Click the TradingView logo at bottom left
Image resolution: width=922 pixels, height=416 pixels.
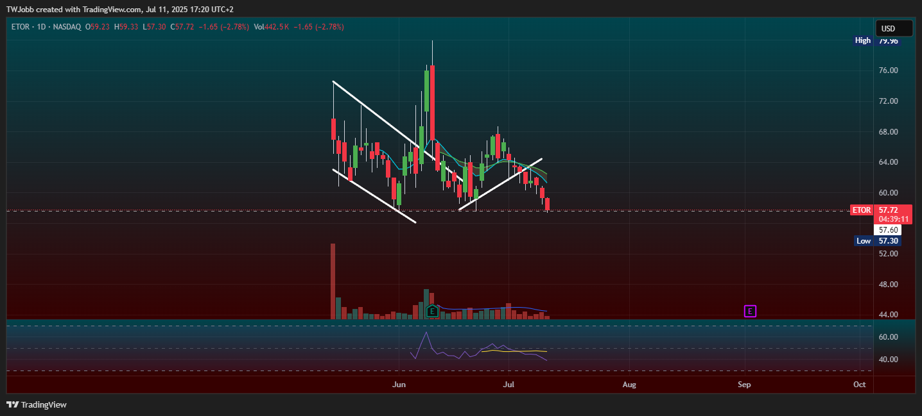click(37, 404)
